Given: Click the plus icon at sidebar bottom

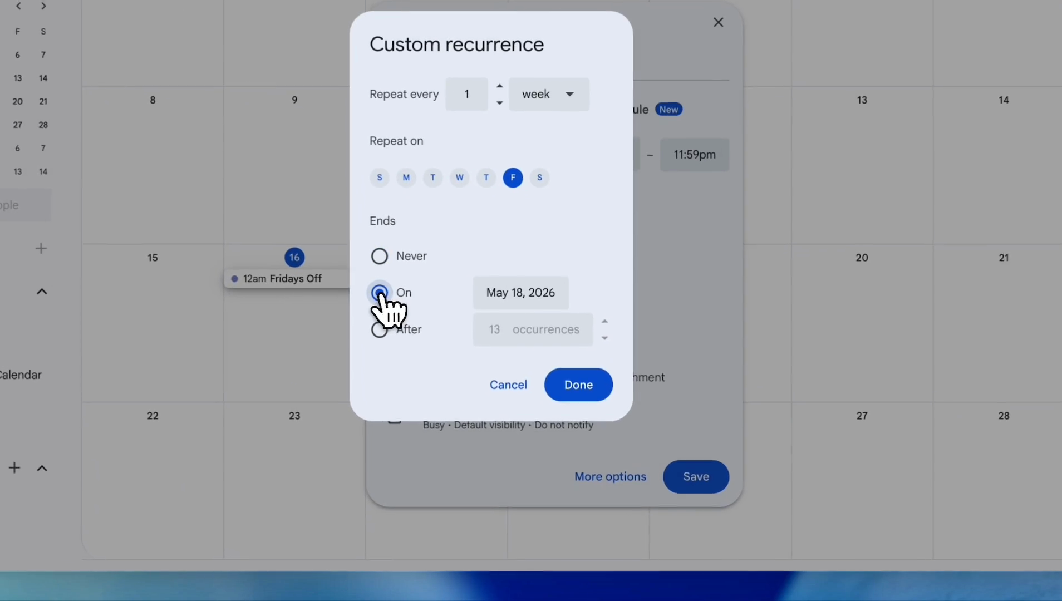Looking at the screenshot, I should [14, 468].
